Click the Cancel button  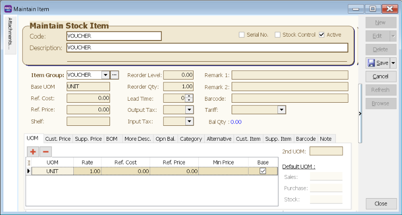point(380,77)
